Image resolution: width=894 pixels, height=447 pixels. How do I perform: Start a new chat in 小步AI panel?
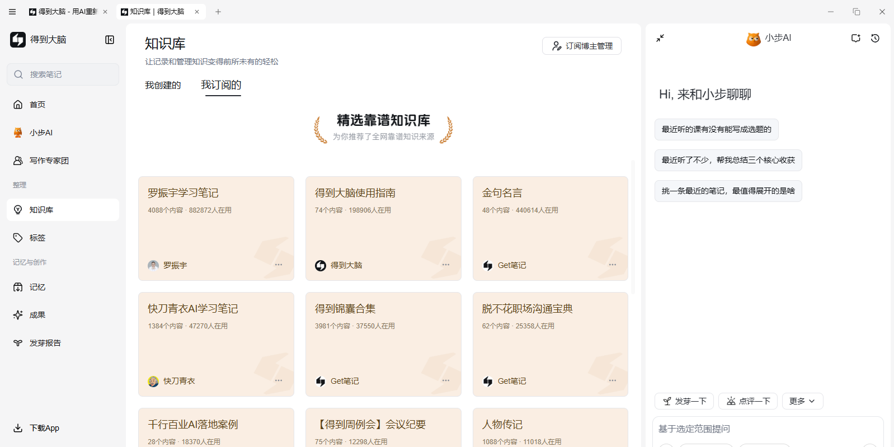click(855, 38)
